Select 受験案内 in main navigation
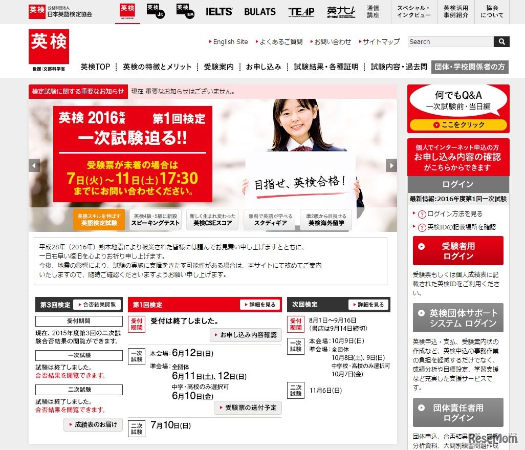The width and height of the screenshot is (525, 450). pos(218,67)
